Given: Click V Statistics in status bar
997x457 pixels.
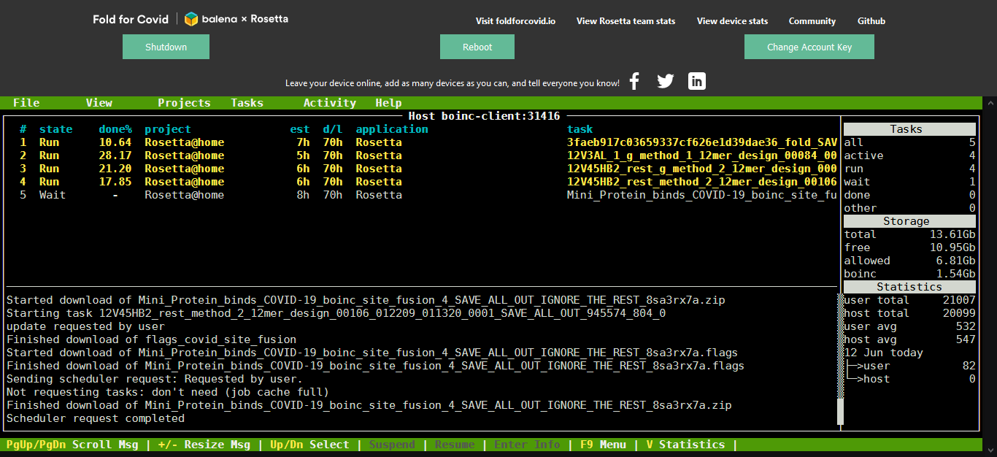Looking at the screenshot, I should coord(685,445).
